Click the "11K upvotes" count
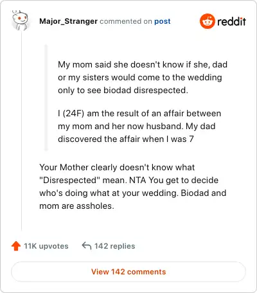The height and width of the screenshot is (293, 257). (46, 246)
